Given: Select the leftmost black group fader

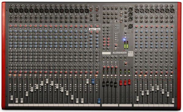Looking at the screenshot, I should [103, 84].
